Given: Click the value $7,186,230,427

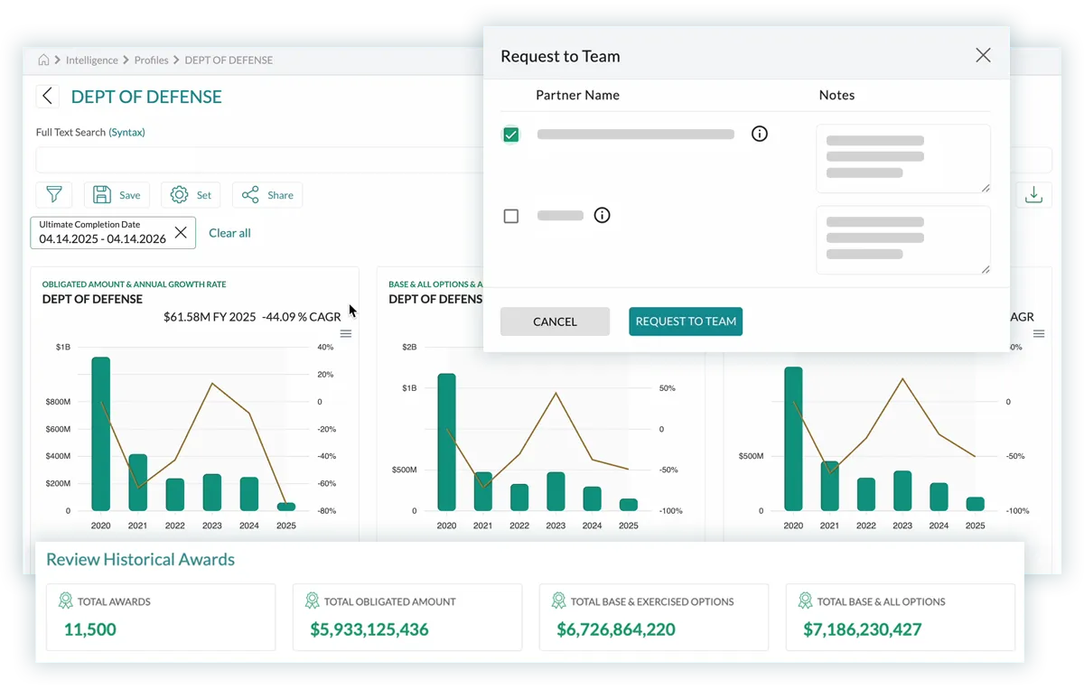Looking at the screenshot, I should click(863, 629).
